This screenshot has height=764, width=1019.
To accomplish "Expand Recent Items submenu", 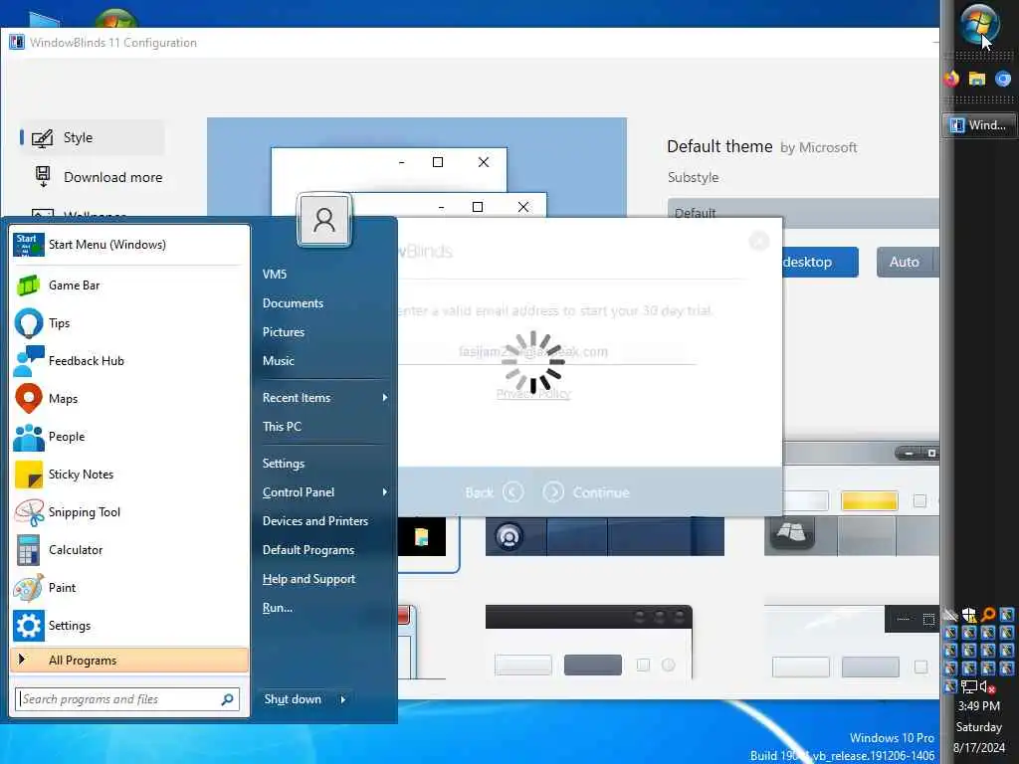I will [x=324, y=398].
